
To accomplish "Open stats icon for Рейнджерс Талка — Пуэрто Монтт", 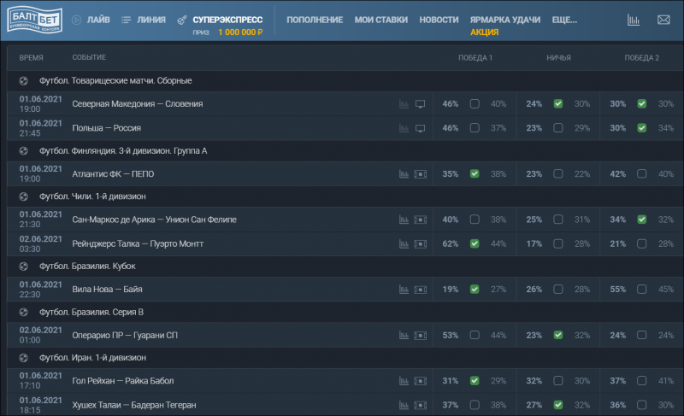I will pos(404,244).
